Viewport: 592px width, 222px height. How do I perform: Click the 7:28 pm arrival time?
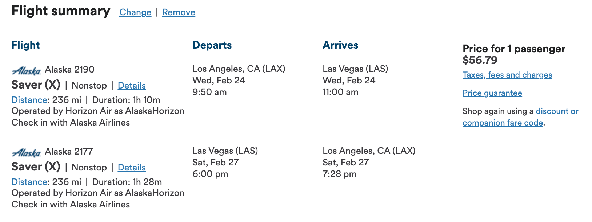340,174
